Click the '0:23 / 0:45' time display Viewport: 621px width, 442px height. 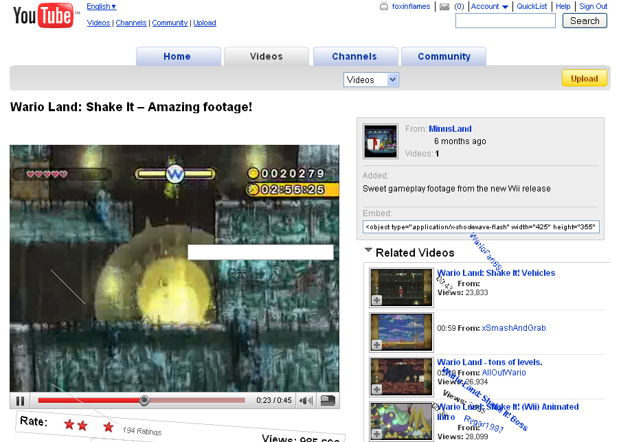coord(273,400)
